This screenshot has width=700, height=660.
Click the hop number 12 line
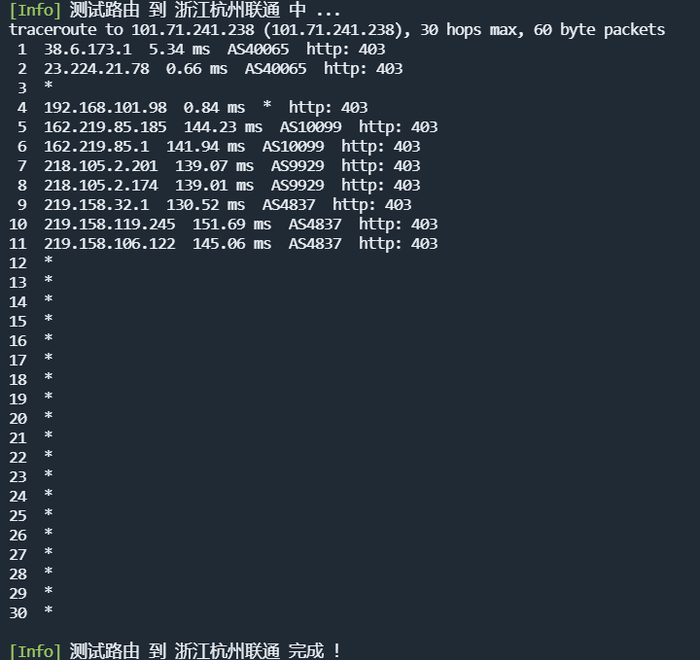tap(31, 262)
